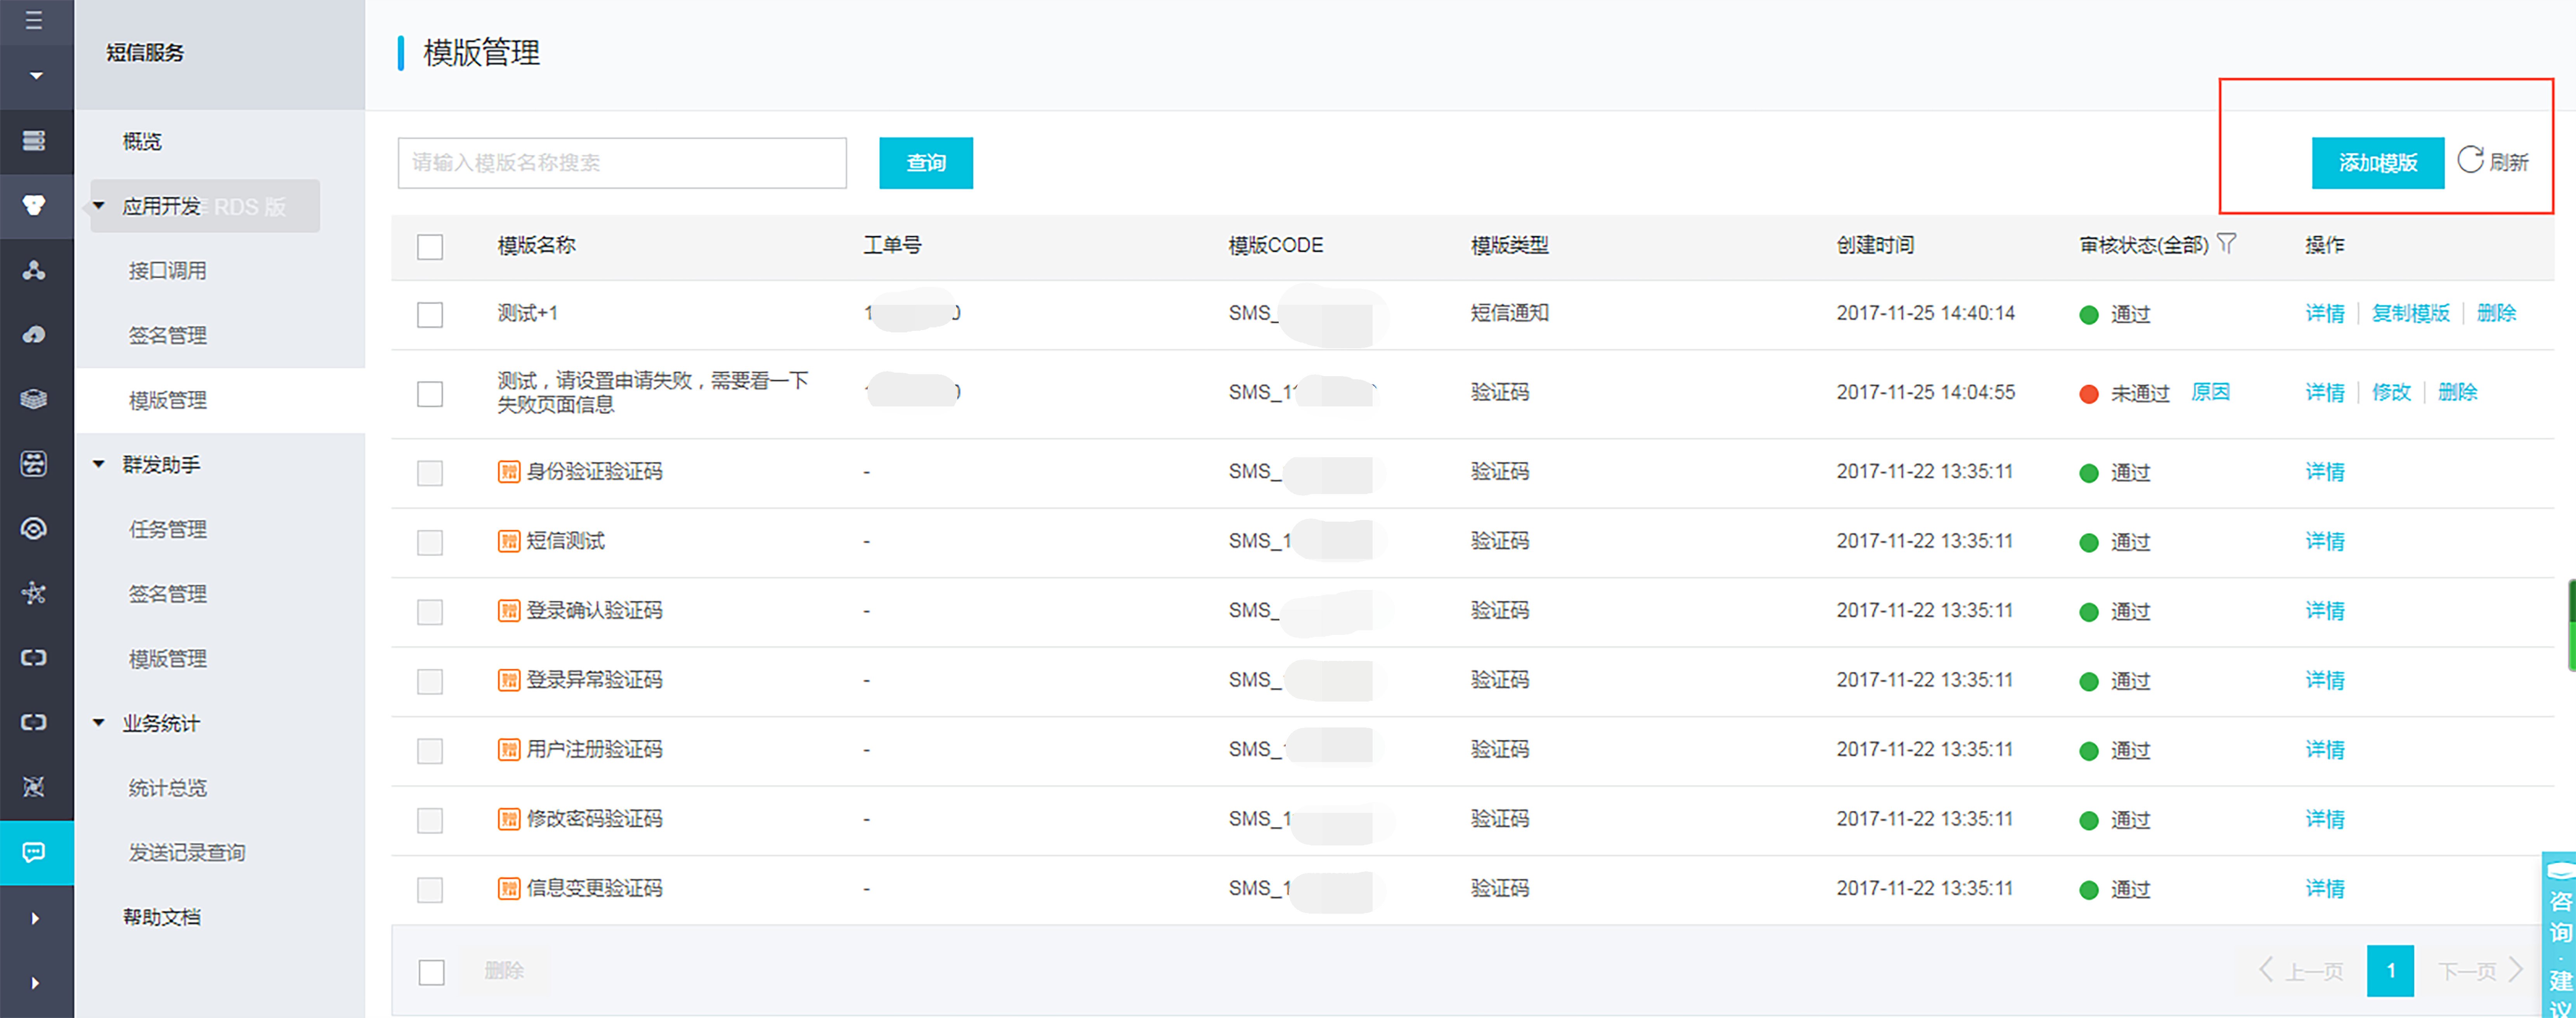The width and height of the screenshot is (2576, 1018).
Task: Click the orange preset icon beside 用户注册验证码
Action: click(509, 749)
